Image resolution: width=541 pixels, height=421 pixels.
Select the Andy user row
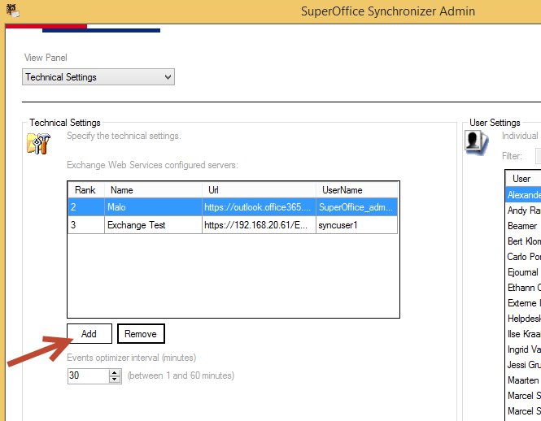pyautogui.click(x=523, y=210)
